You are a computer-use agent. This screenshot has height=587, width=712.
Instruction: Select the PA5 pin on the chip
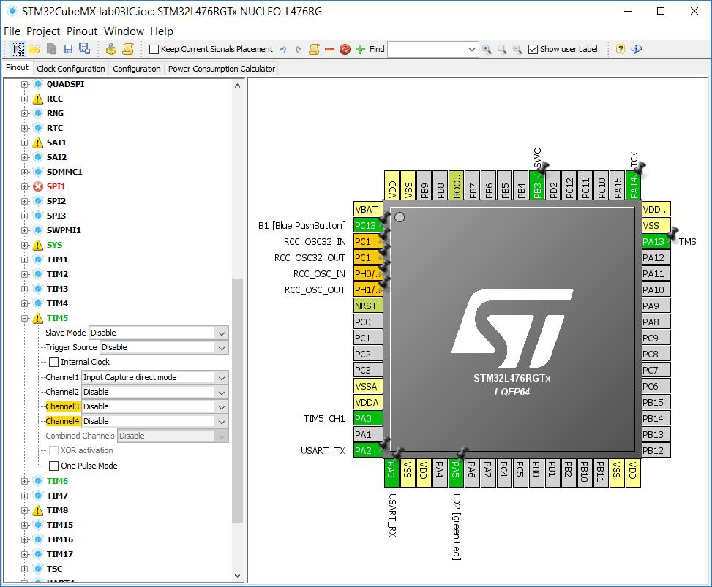coord(456,473)
